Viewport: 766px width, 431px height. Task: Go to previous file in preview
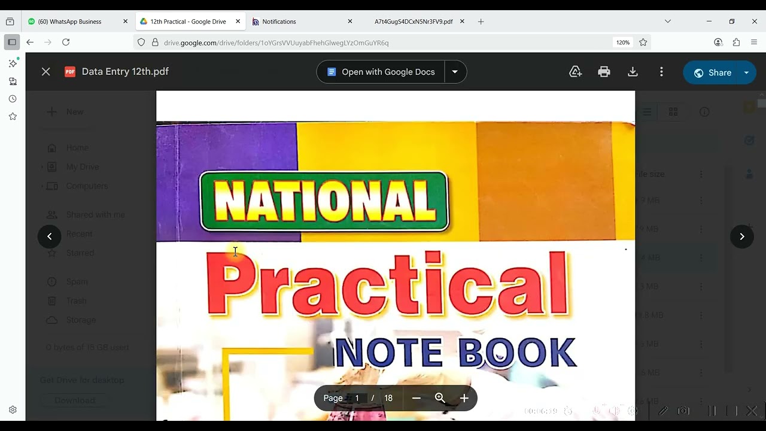point(50,236)
